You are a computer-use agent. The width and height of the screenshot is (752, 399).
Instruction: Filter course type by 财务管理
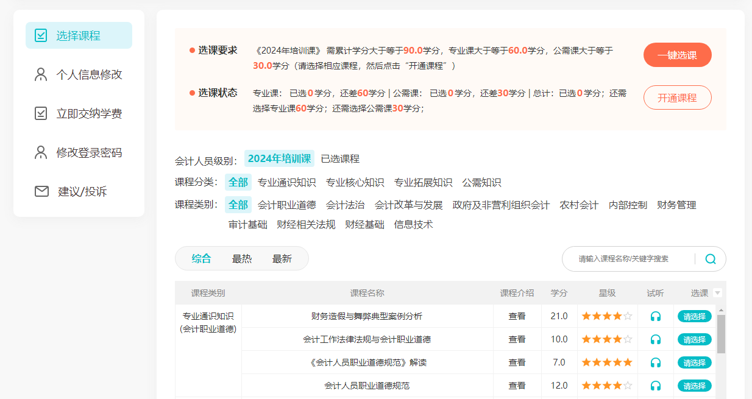676,205
